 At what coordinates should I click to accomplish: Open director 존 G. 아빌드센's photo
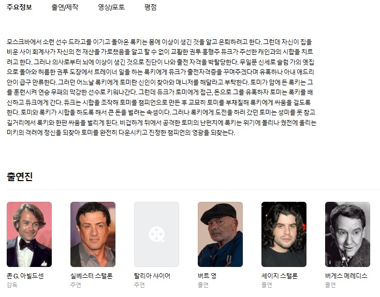click(x=30, y=234)
